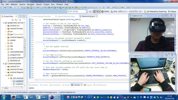
Task: Open the Navigate menu
Action: point(31,4)
